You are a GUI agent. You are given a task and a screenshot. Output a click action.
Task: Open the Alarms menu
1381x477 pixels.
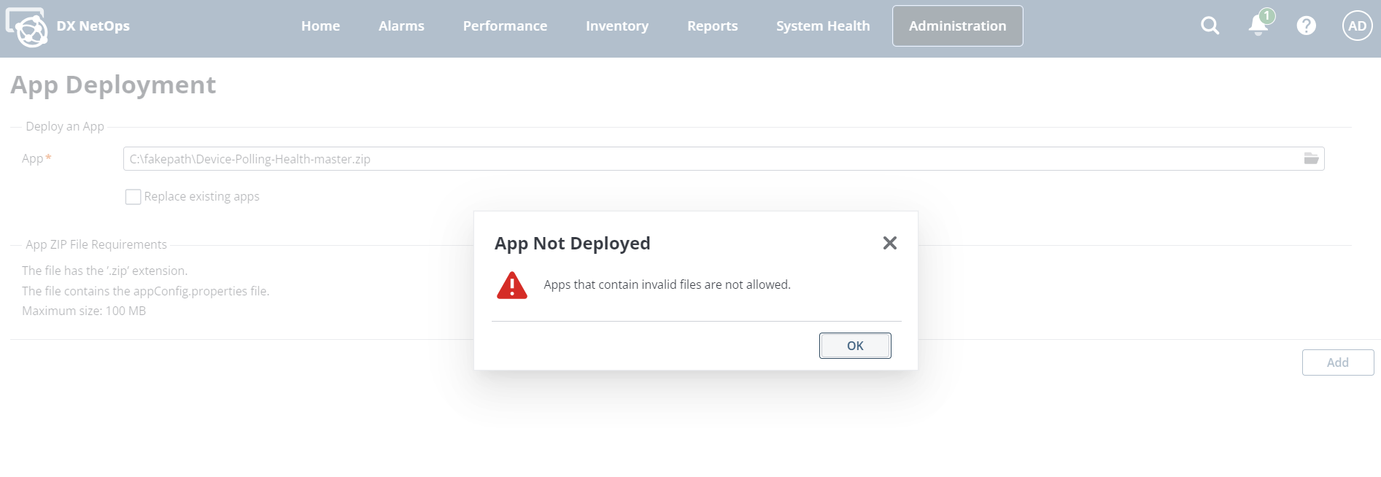point(401,26)
